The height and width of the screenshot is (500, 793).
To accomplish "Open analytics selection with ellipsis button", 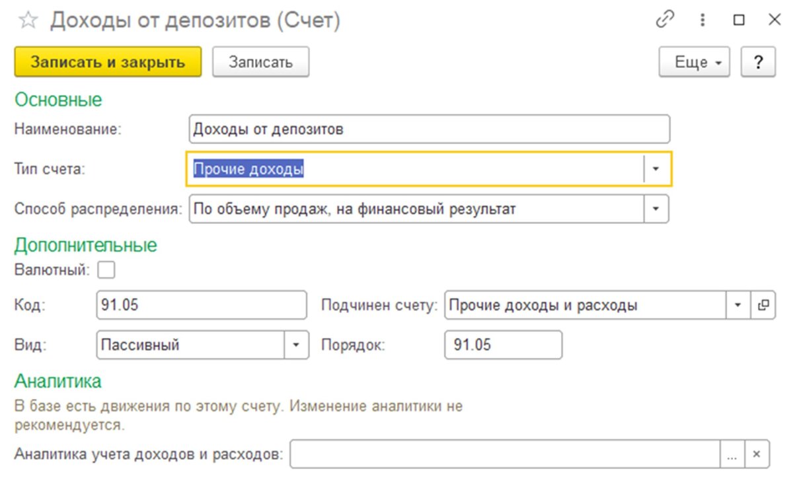I will 732,454.
